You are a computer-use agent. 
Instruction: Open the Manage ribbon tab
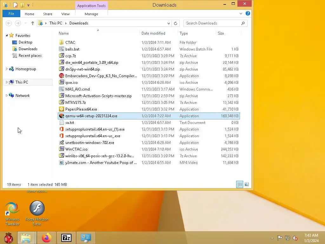click(x=91, y=14)
